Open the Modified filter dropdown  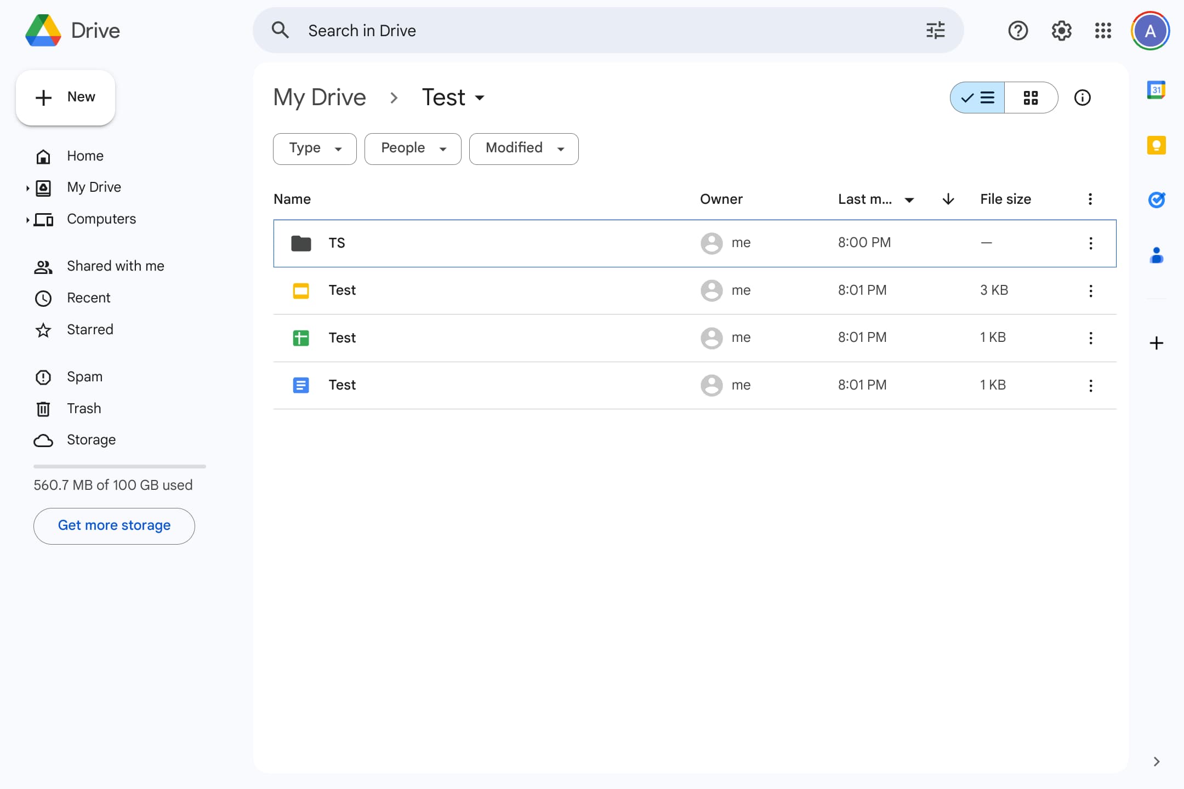523,148
